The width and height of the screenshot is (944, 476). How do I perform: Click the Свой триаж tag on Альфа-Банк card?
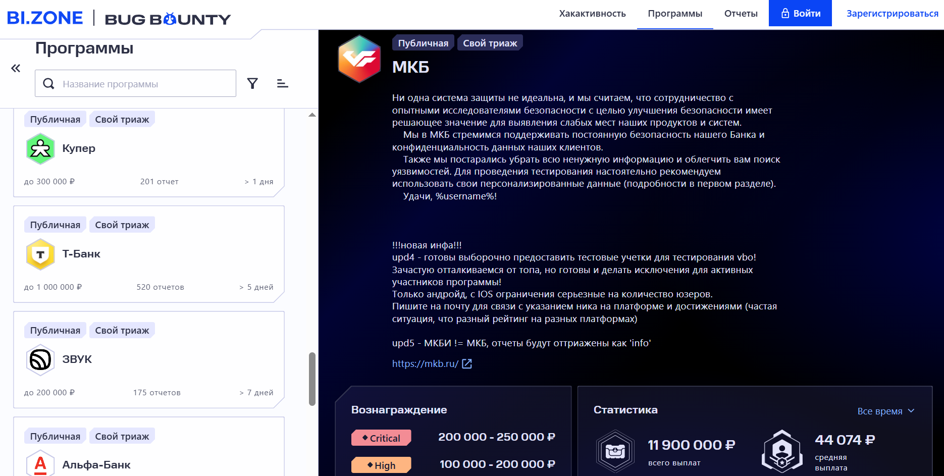(x=122, y=436)
